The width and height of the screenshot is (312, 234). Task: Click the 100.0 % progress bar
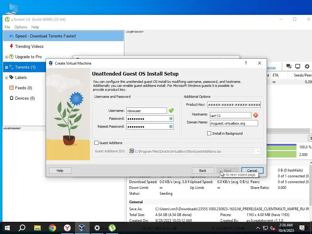coord(282,147)
